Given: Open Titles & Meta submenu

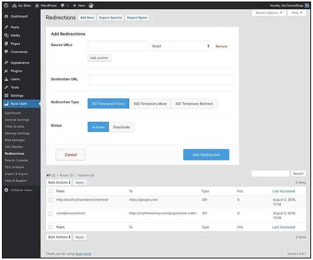Looking at the screenshot, I should 14,126.
